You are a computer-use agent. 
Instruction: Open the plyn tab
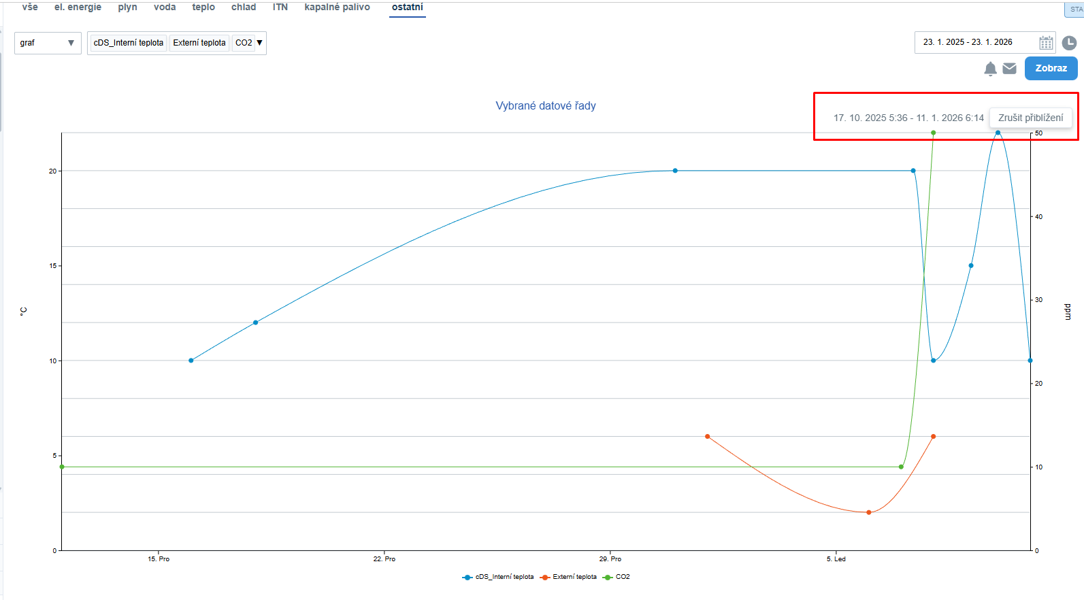tap(127, 7)
